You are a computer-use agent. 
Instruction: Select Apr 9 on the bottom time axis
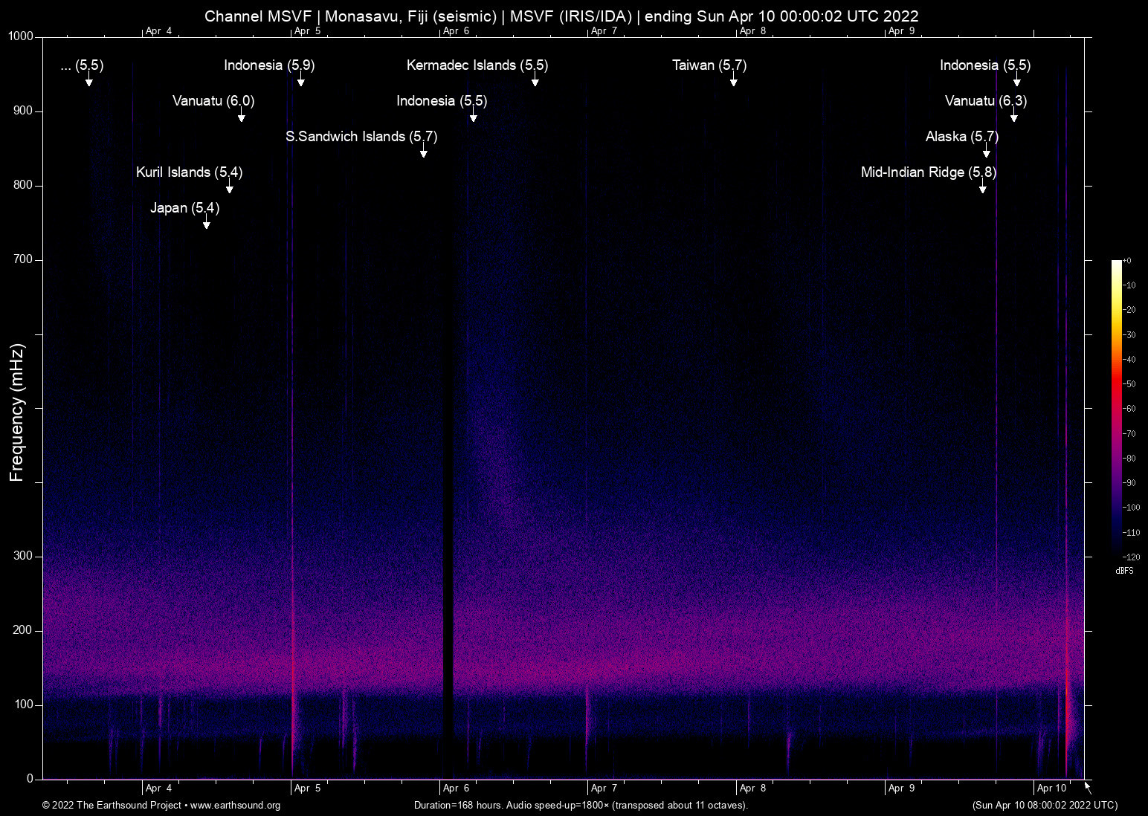[x=902, y=789]
